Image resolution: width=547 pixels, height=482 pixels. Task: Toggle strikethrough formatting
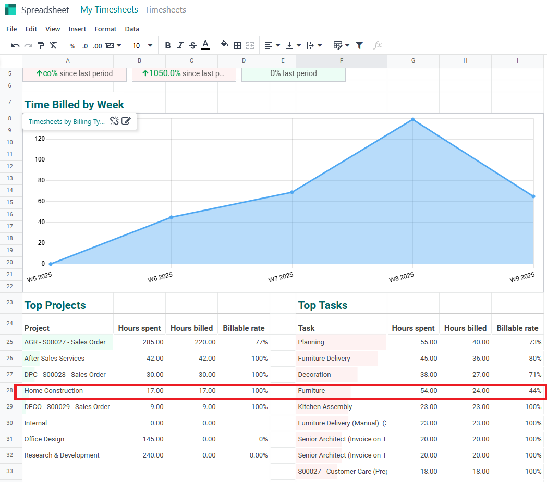click(x=193, y=45)
